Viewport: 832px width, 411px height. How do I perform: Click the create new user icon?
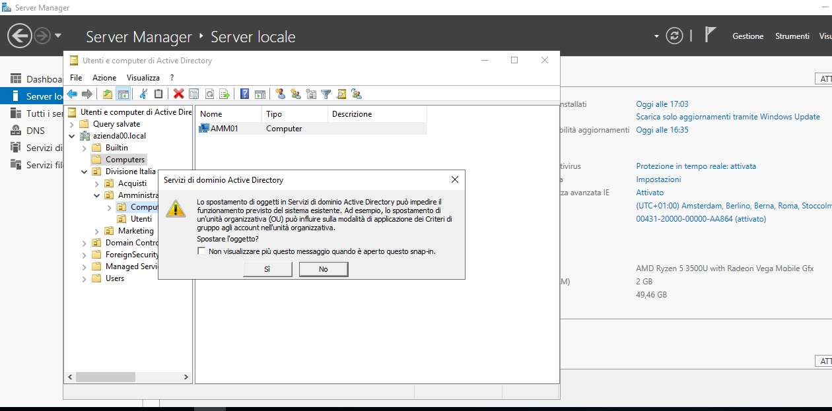[281, 94]
